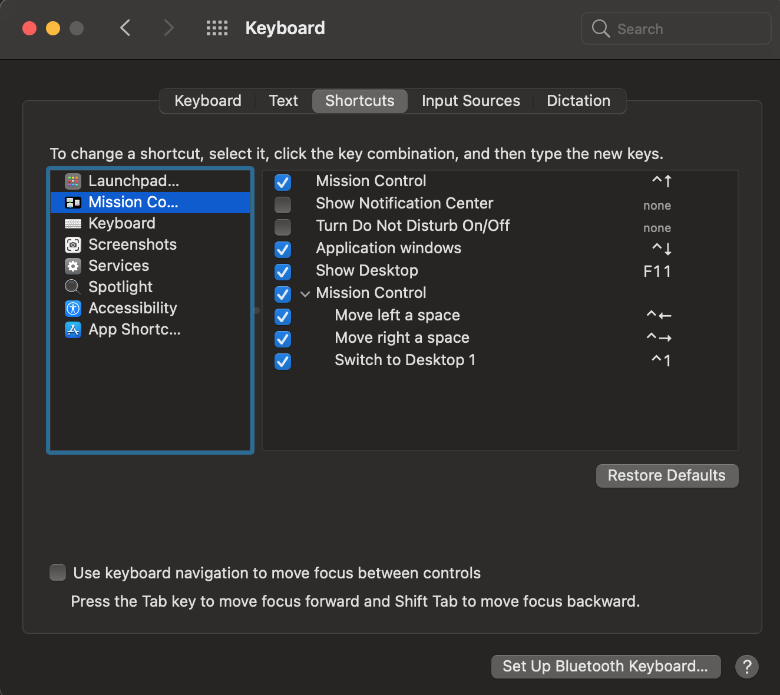Image resolution: width=780 pixels, height=695 pixels.
Task: Click the Screenshots category icon
Action: pos(73,245)
